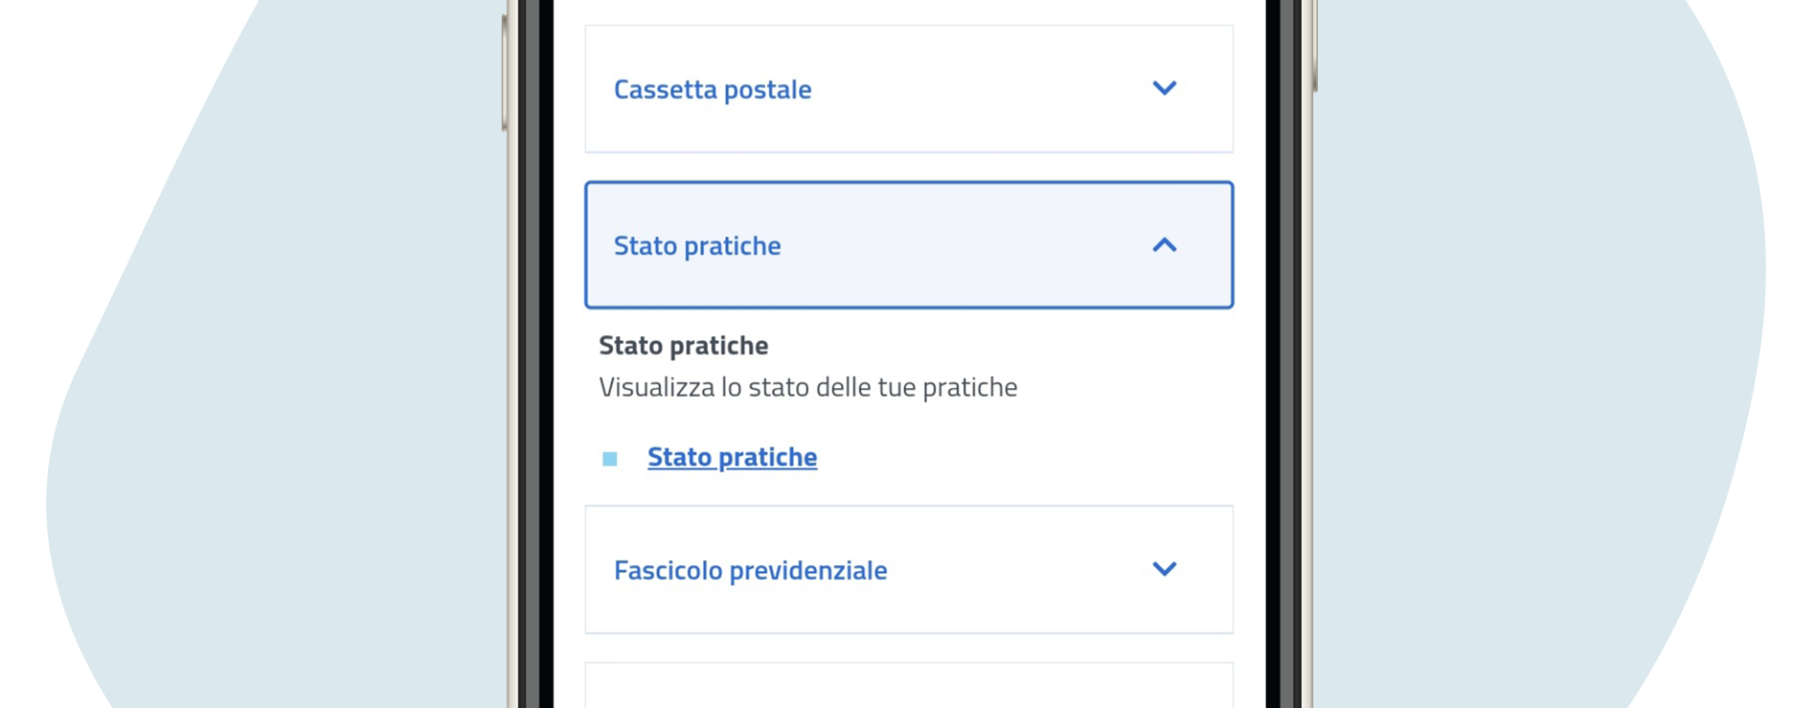Click the bold Stato pratiche section heading
The image size is (1814, 708).
click(x=683, y=346)
